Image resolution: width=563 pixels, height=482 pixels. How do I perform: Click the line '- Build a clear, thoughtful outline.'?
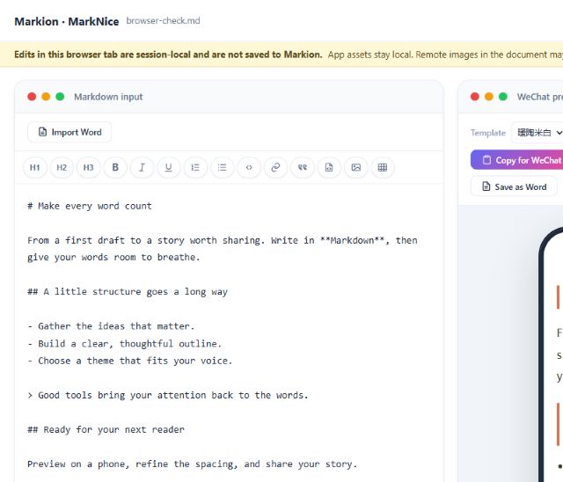tap(125, 343)
